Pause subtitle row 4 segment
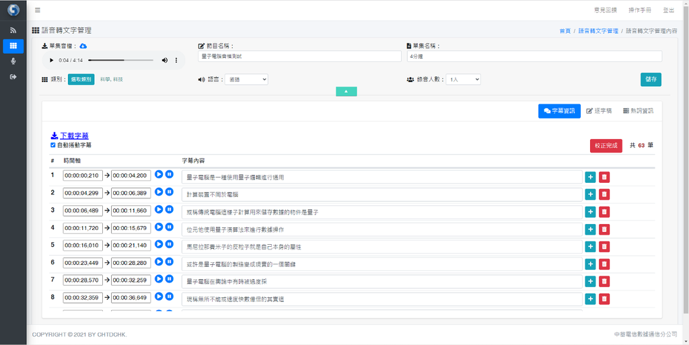689x345 pixels. point(169,227)
